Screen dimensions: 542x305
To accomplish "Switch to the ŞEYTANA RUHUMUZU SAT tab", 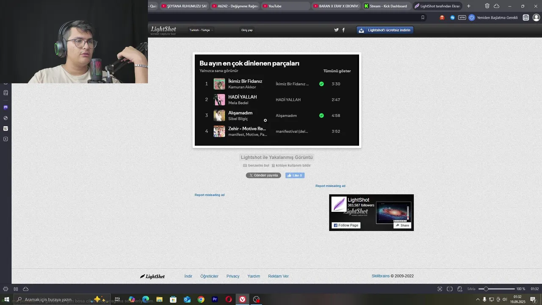I will pos(184,6).
